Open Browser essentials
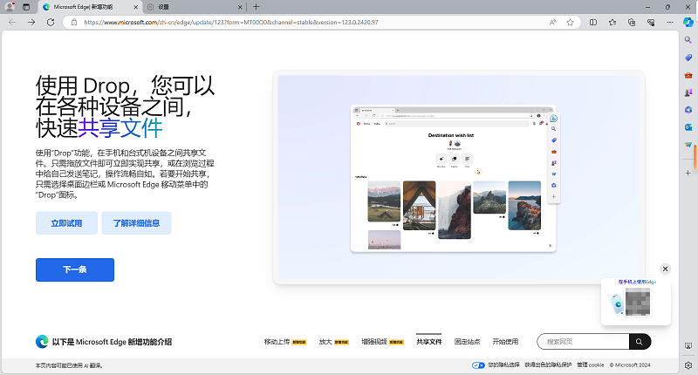The height and width of the screenshot is (375, 698). tap(651, 23)
